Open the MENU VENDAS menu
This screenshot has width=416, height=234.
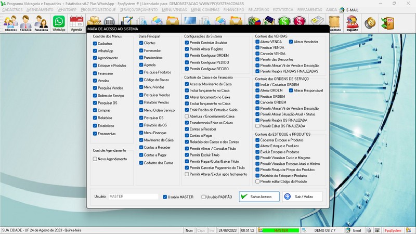[x=174, y=9]
